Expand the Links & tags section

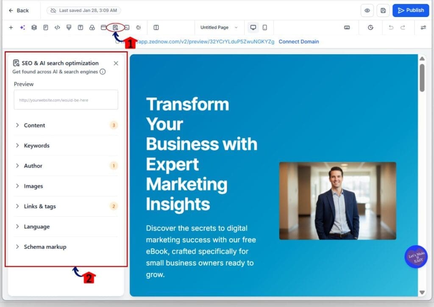click(x=40, y=206)
